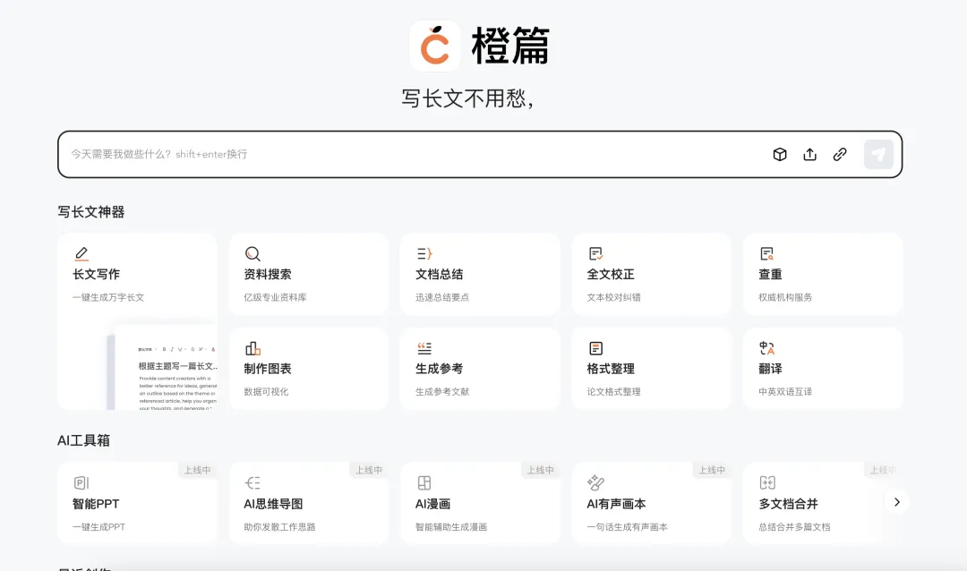Click the 生成参考 quotation icon
The height and width of the screenshot is (571, 967).
pos(424,348)
